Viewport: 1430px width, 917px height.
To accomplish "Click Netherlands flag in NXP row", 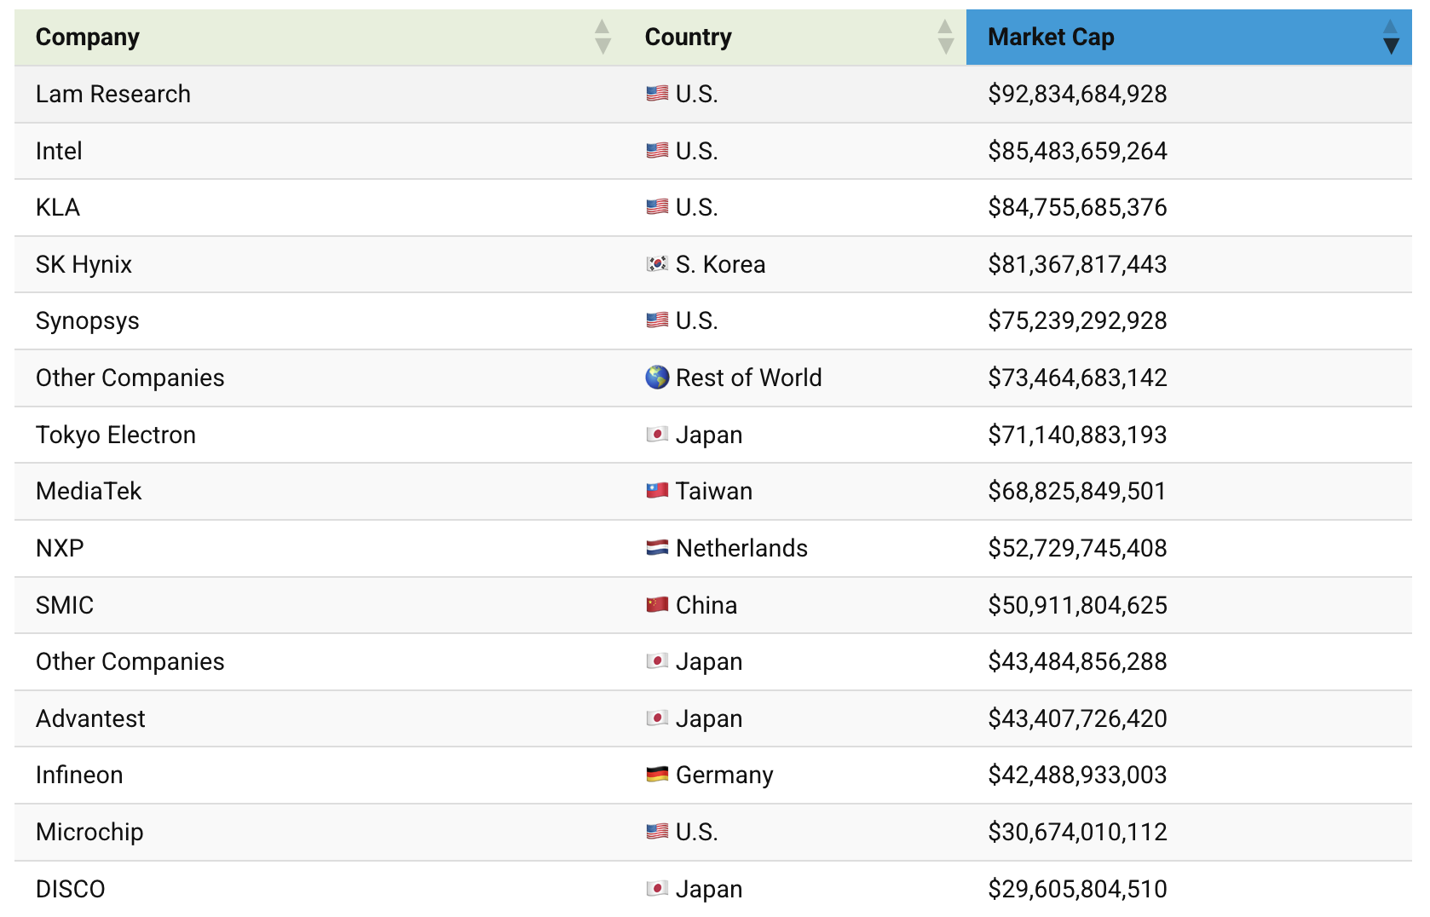I will (x=657, y=548).
